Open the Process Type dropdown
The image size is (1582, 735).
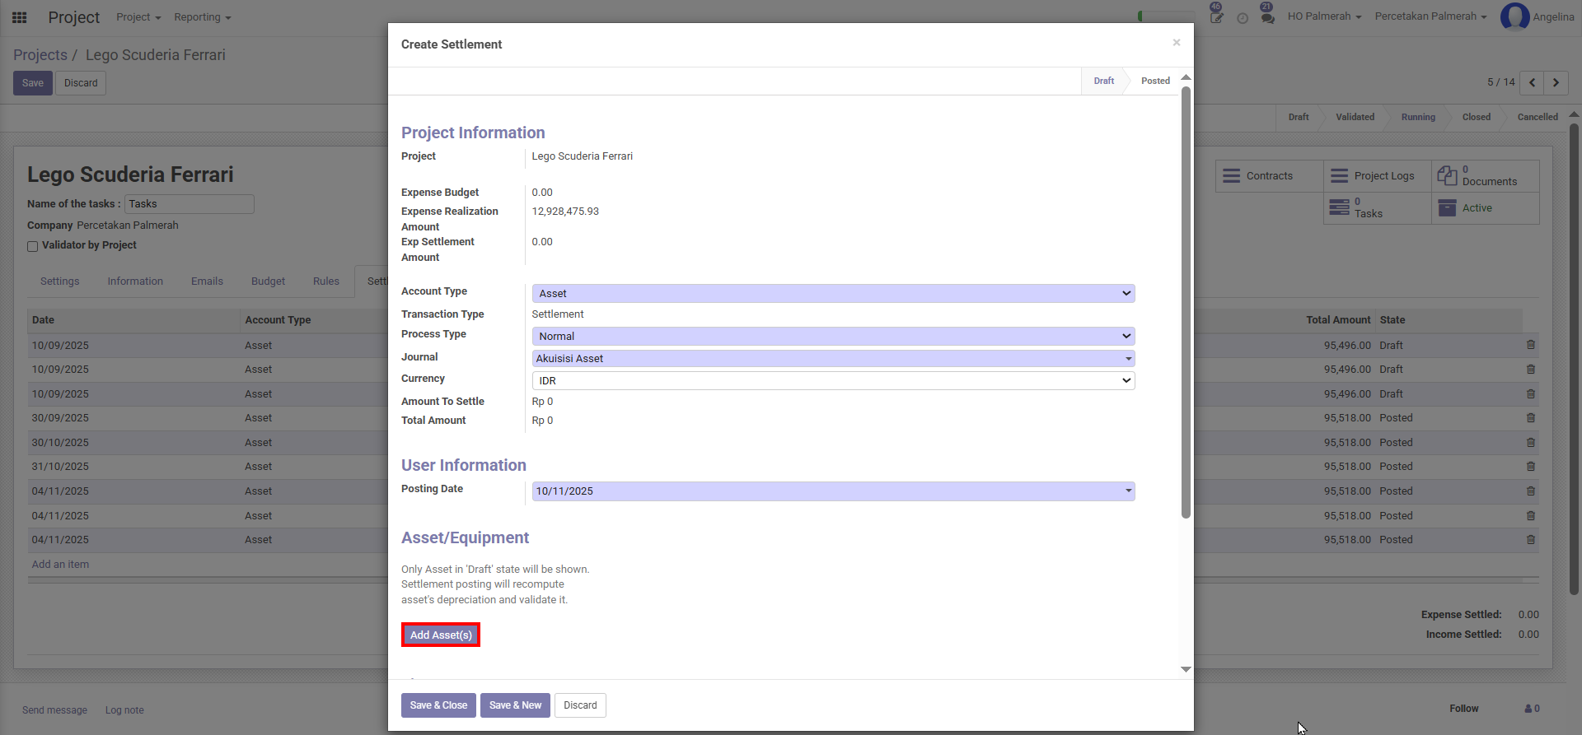coord(833,337)
